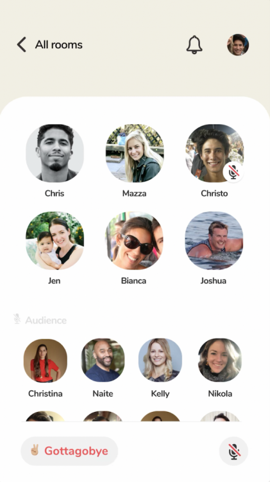Go back using the left chevron arrow
270x482 pixels.
[21, 44]
